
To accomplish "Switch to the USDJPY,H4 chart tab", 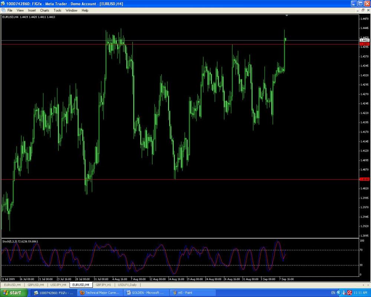I will pos(58,285).
